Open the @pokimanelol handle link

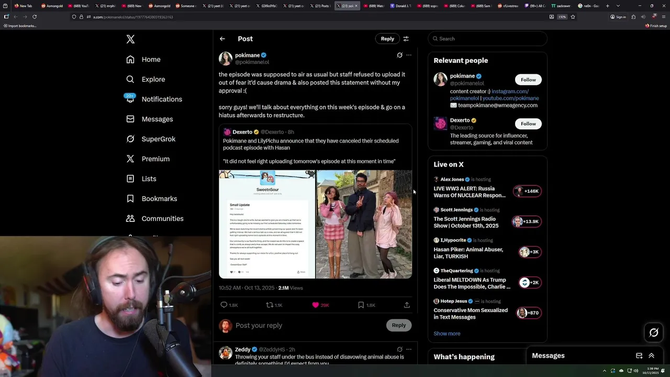252,62
